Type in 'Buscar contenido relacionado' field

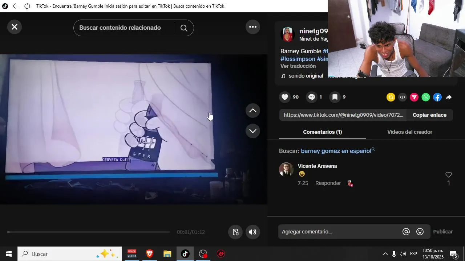[x=124, y=28]
